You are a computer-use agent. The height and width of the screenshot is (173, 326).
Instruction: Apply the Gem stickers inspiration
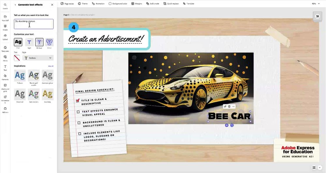click(34, 94)
